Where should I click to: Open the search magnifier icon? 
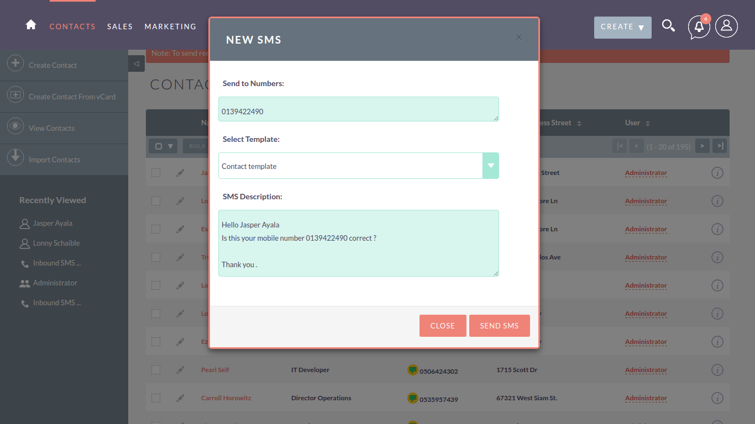pos(668,26)
